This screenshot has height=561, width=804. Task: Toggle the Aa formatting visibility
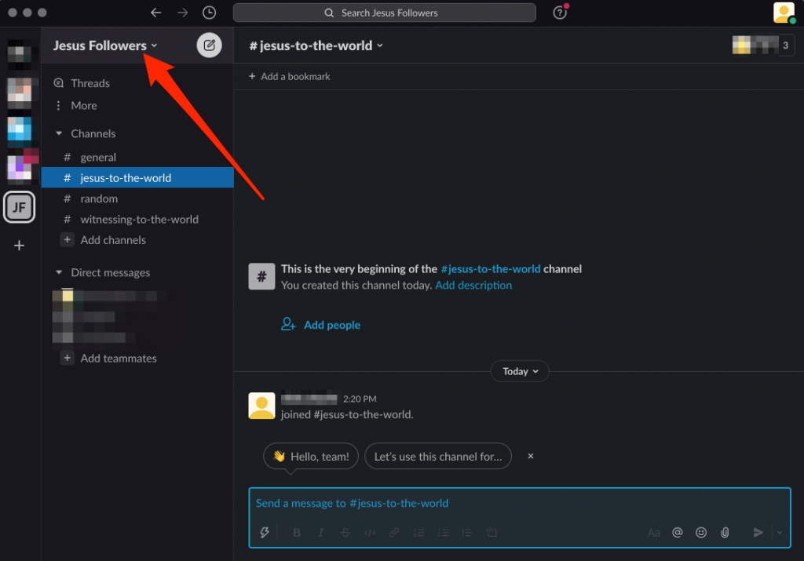(653, 532)
